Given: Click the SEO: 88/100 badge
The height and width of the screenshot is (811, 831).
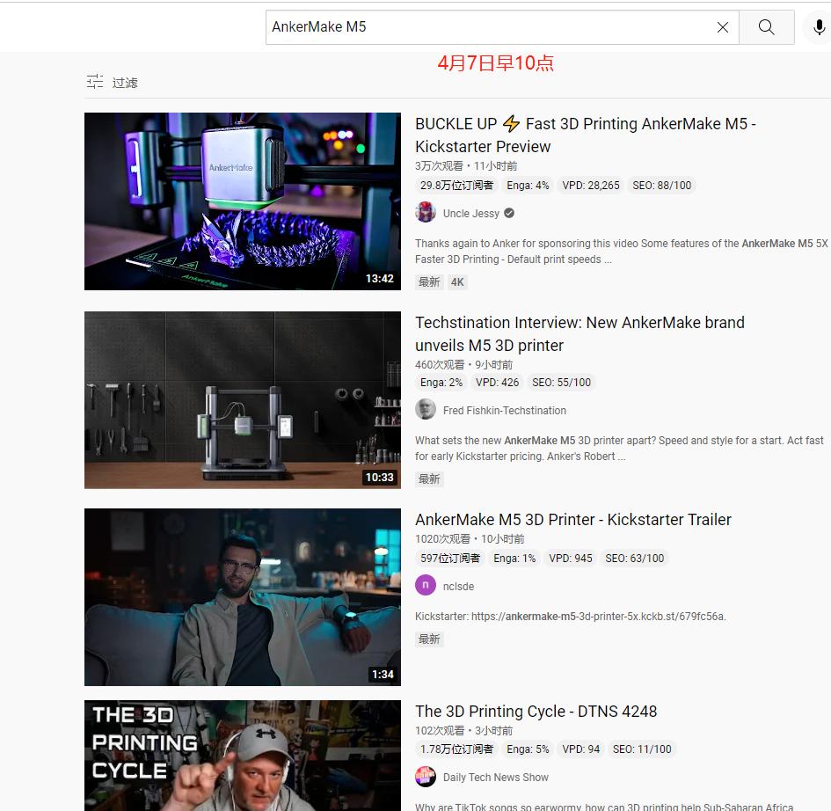Looking at the screenshot, I should pyautogui.click(x=661, y=185).
